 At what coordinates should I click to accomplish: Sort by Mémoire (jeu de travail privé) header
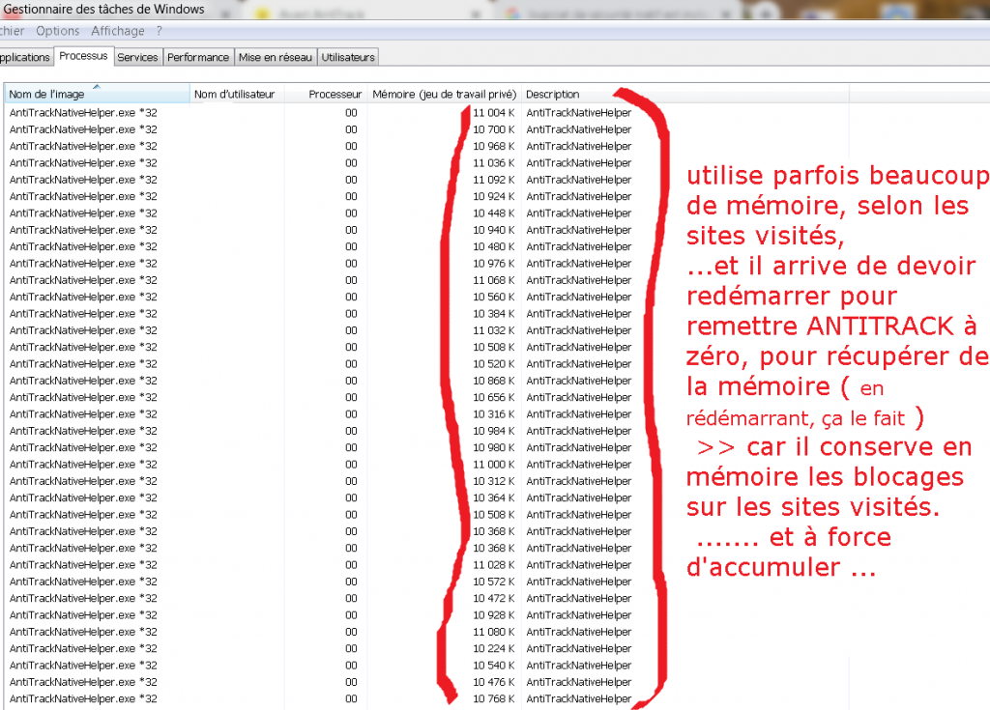(x=445, y=94)
